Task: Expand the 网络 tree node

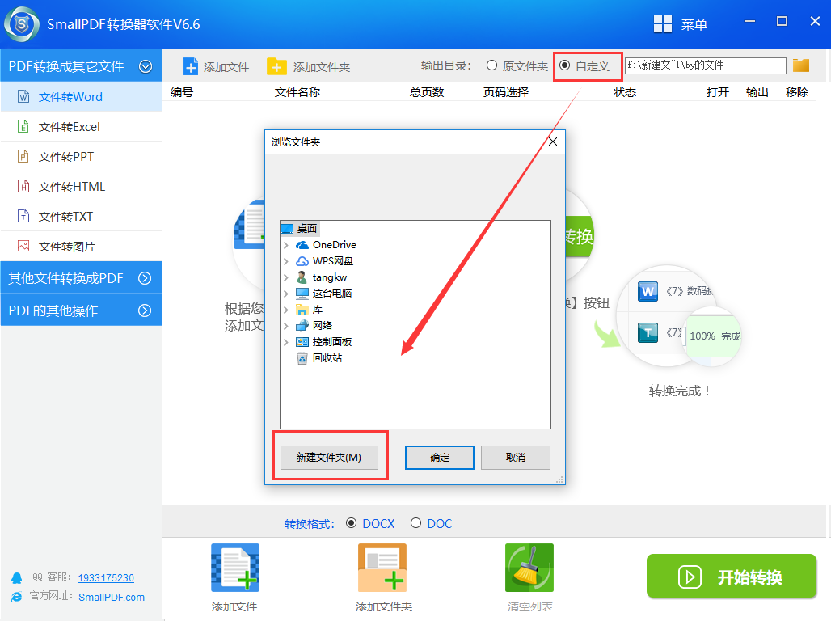Action: pyautogui.click(x=286, y=326)
